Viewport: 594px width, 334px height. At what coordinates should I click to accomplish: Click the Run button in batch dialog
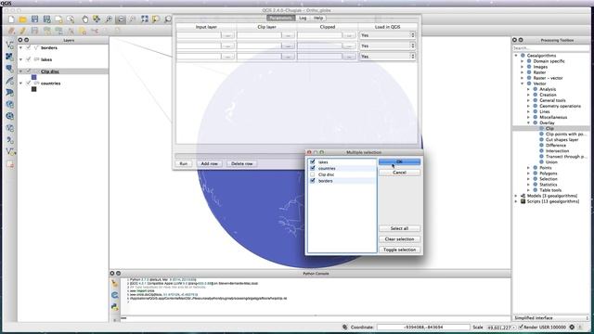(x=184, y=163)
